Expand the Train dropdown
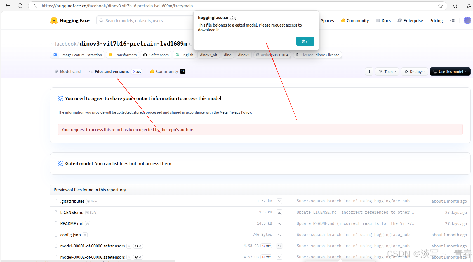 (x=387, y=72)
